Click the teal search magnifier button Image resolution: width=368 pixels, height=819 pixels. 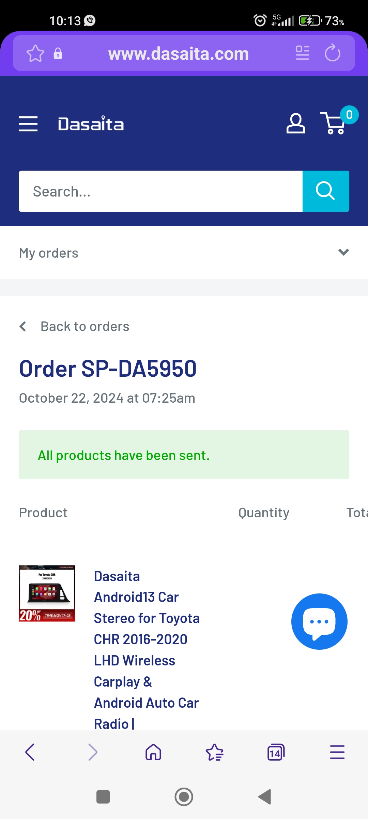[326, 191]
